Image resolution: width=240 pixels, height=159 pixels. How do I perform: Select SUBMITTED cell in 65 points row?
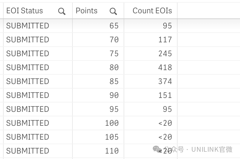(x=28, y=26)
